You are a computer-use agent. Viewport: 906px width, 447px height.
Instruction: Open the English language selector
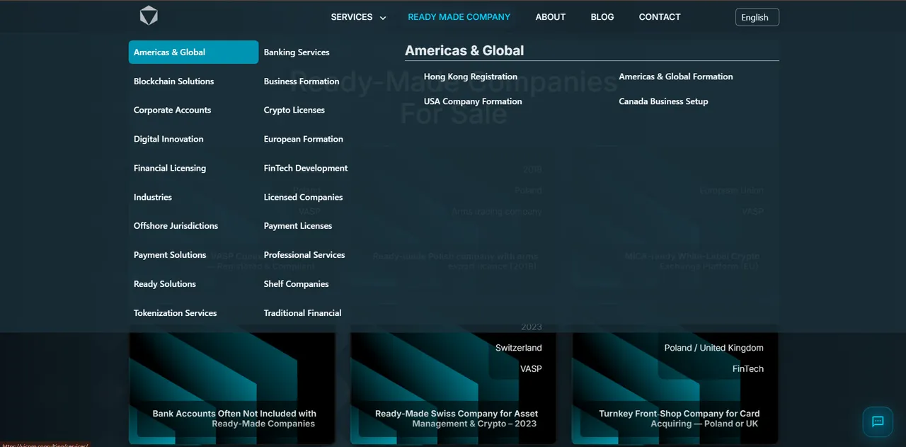(x=757, y=17)
